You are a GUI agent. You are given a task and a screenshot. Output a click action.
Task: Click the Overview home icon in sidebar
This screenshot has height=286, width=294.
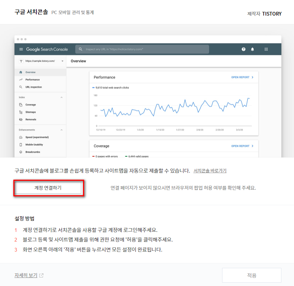(x=21, y=72)
